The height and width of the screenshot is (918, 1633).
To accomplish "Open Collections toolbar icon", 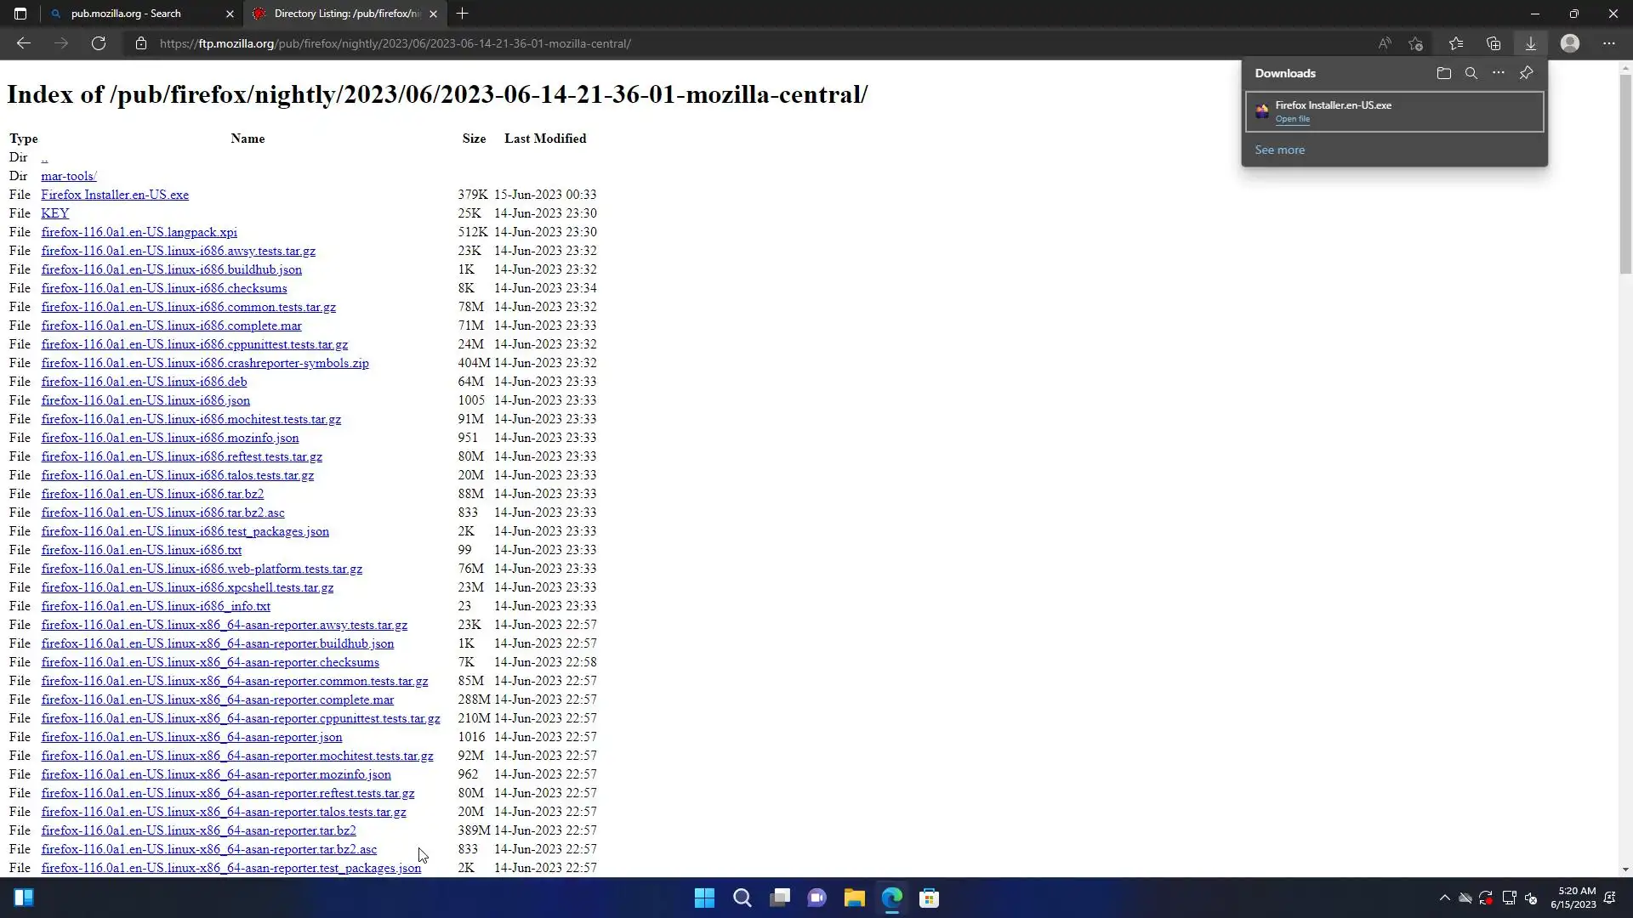I will pyautogui.click(x=1493, y=43).
